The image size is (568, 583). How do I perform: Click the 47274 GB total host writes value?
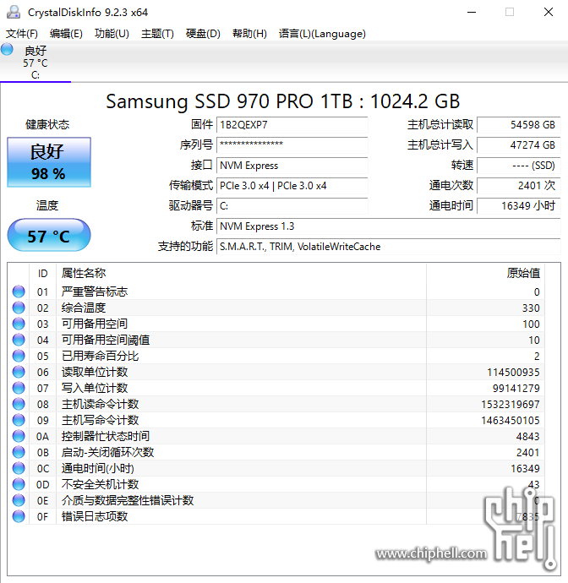pyautogui.click(x=518, y=145)
